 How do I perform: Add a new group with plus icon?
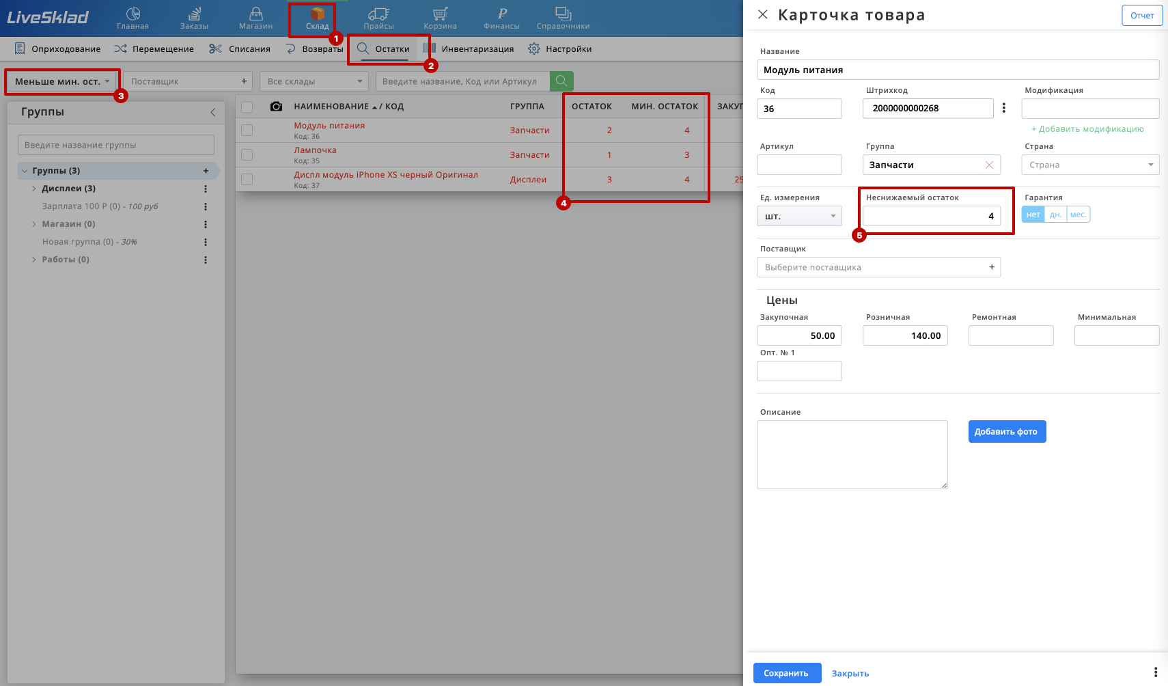pyautogui.click(x=206, y=171)
